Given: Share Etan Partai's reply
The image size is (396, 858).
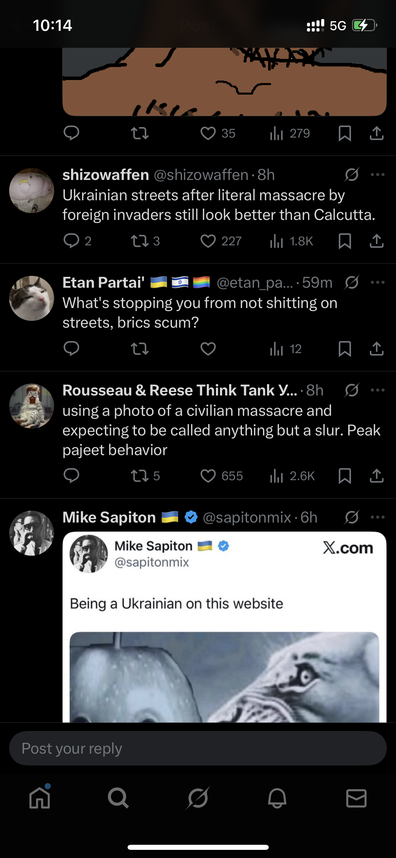Looking at the screenshot, I should (x=376, y=349).
